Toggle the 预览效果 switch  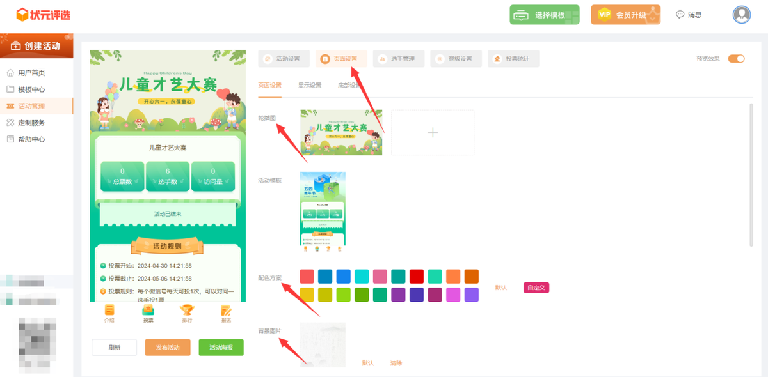tap(736, 59)
